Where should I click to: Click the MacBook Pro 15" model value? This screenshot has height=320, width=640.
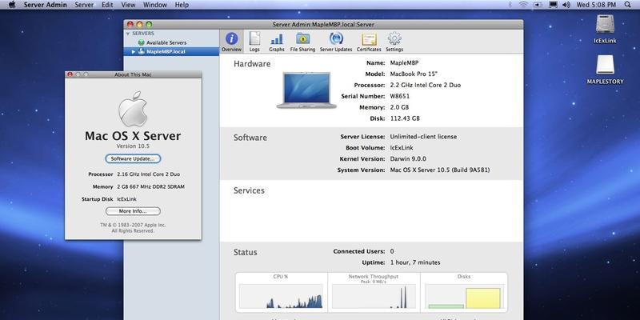coord(413,74)
